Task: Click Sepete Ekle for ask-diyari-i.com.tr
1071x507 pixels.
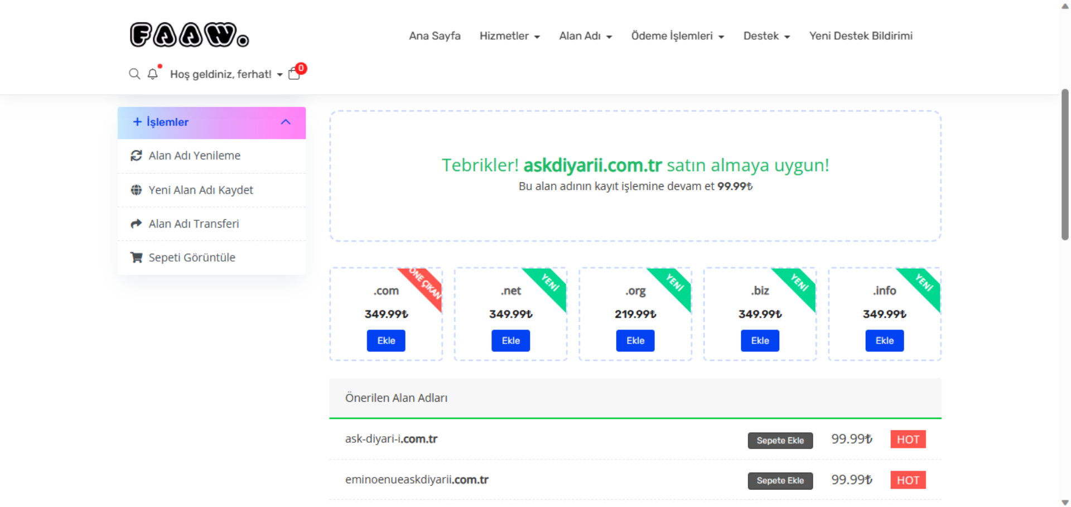Action: tap(780, 441)
